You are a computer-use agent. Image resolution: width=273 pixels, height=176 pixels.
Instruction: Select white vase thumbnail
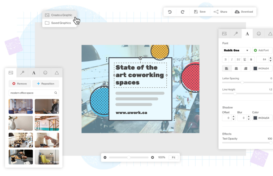coord(21,123)
